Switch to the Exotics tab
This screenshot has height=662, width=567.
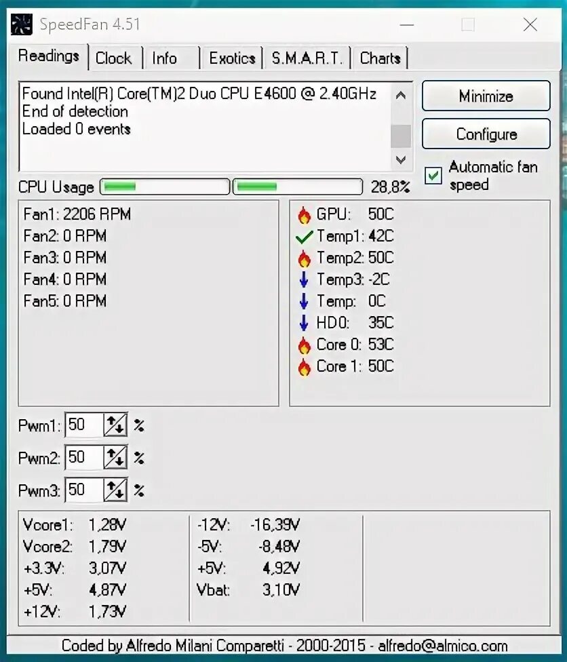[x=232, y=58]
